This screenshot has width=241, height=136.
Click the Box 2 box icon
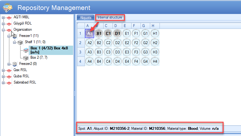click(x=26, y=58)
